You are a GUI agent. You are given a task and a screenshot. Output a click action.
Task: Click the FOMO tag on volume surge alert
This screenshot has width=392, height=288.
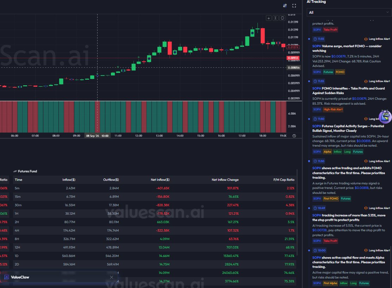(x=340, y=72)
